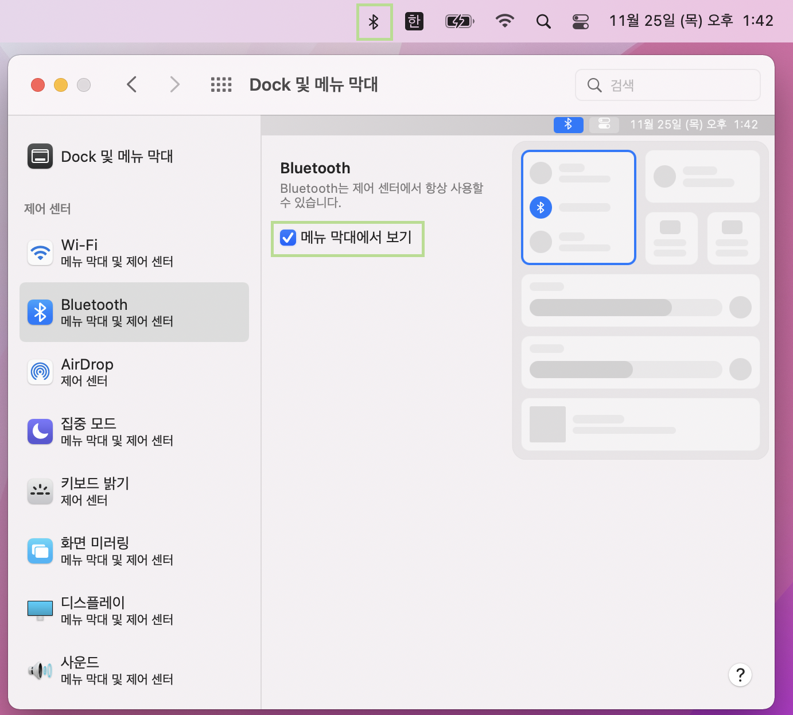Select 사운드 in the sidebar
Screen dimensions: 793x715
coord(134,670)
